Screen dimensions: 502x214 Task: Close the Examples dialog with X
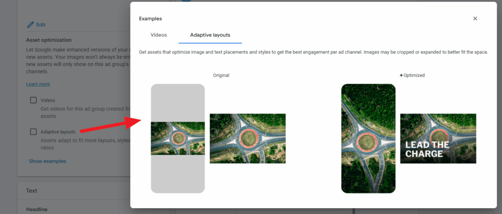tap(475, 19)
